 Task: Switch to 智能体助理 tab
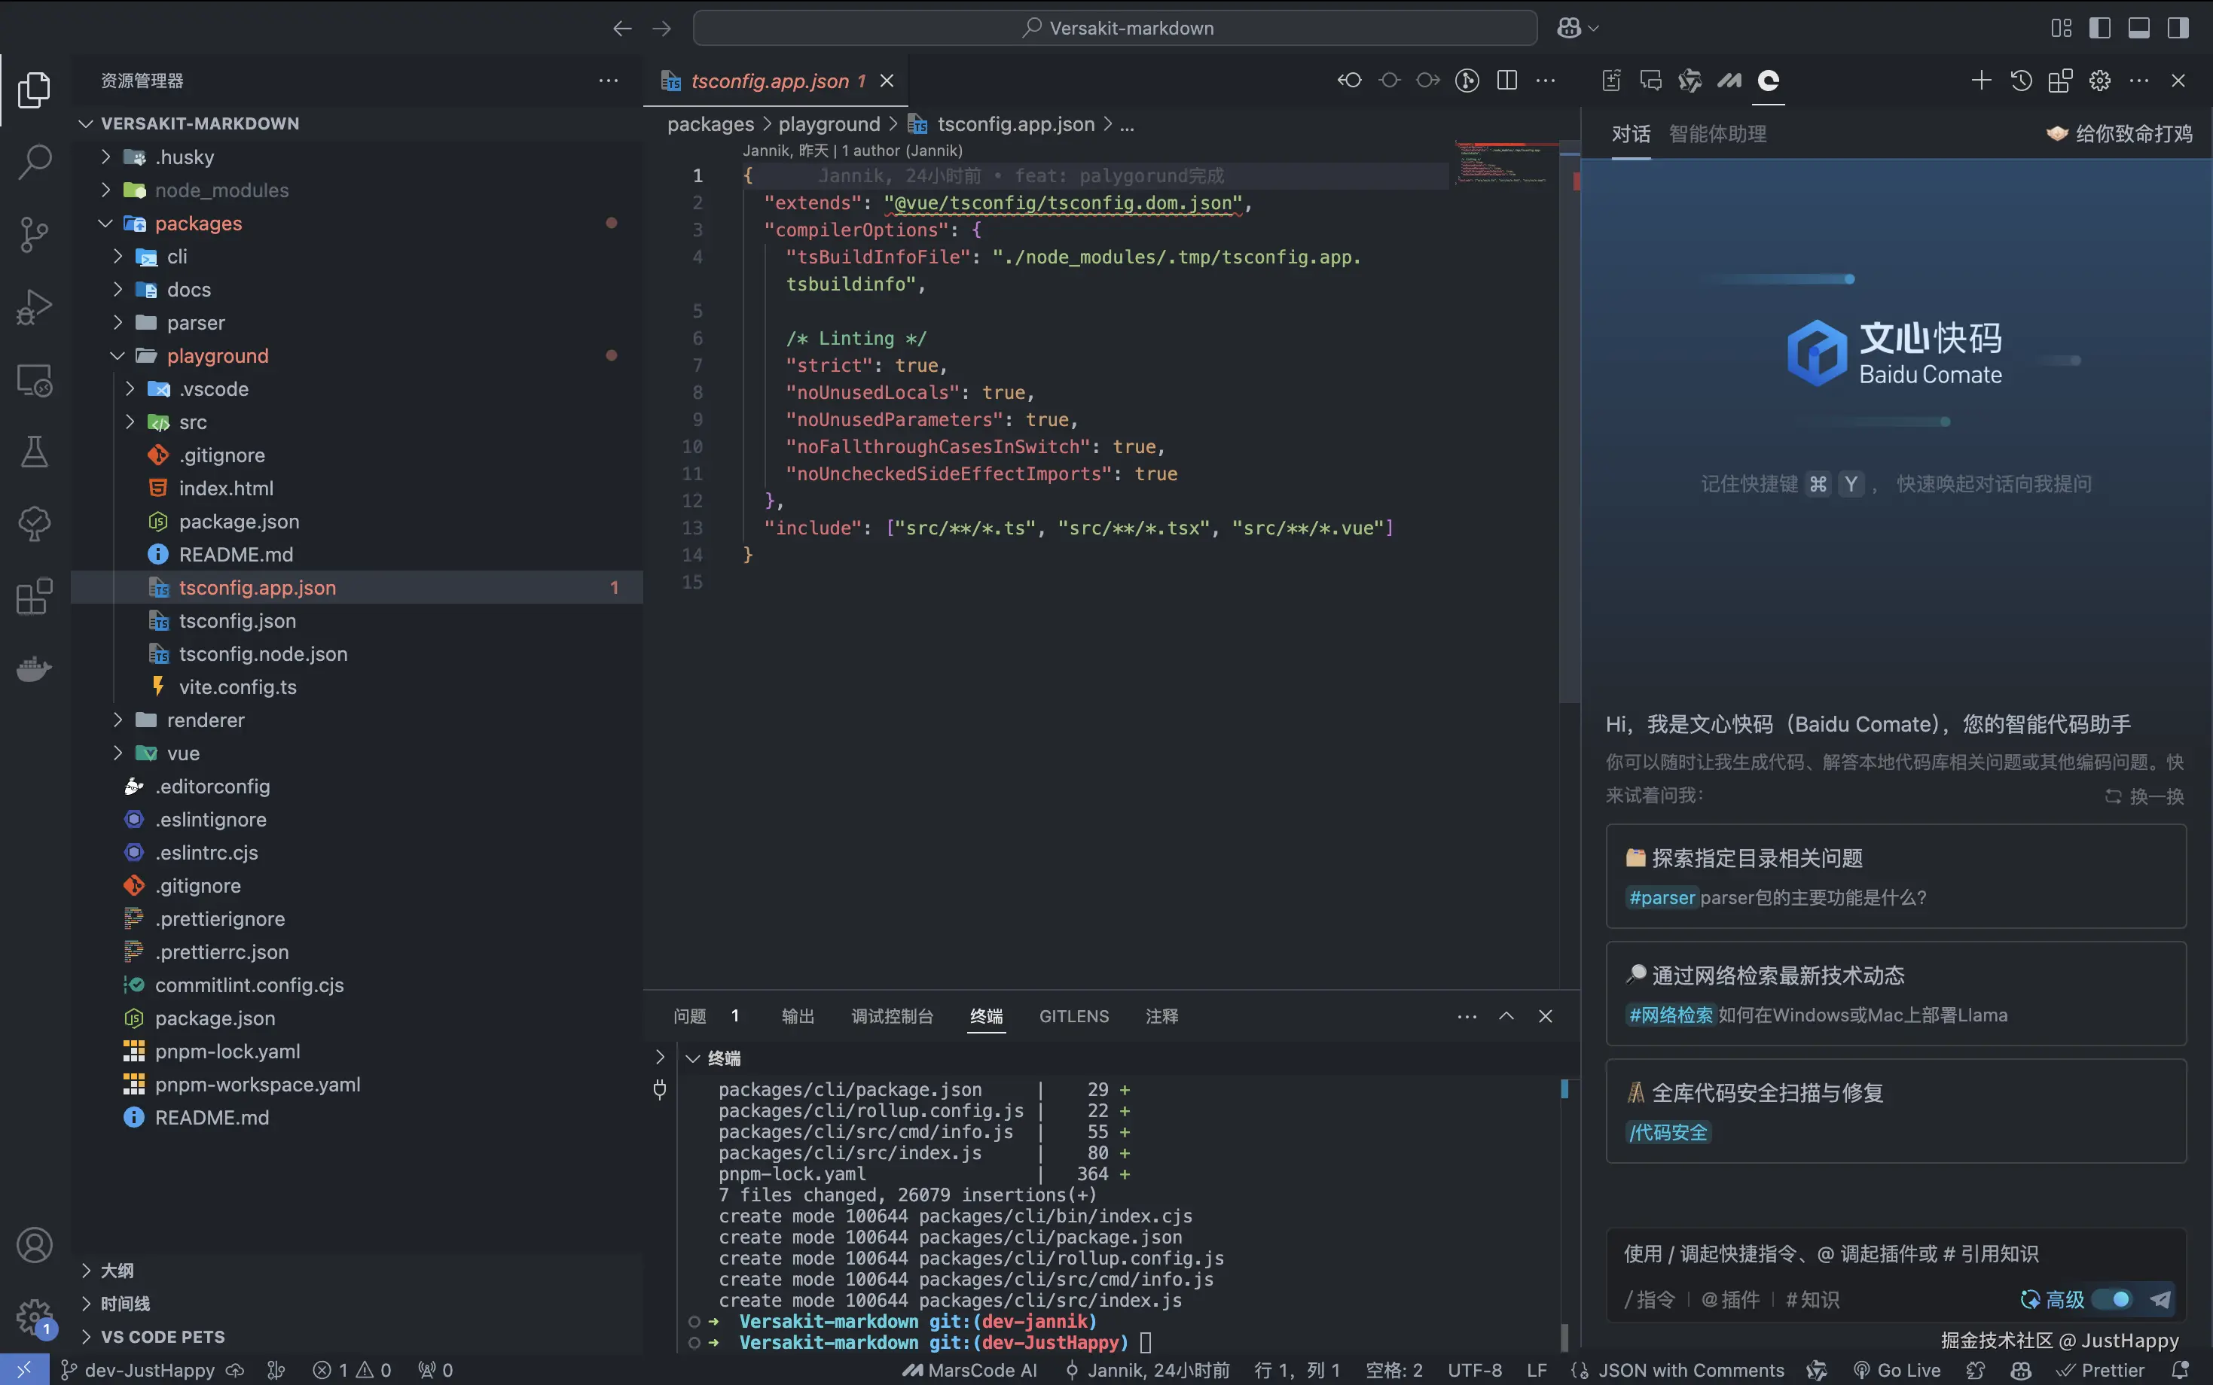pyautogui.click(x=1717, y=134)
